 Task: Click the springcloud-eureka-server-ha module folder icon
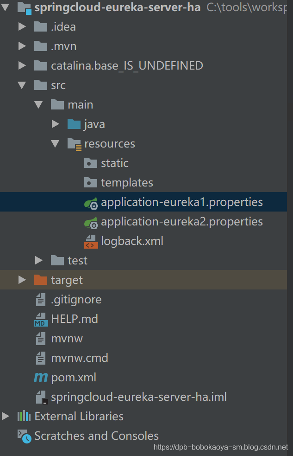click(25, 7)
